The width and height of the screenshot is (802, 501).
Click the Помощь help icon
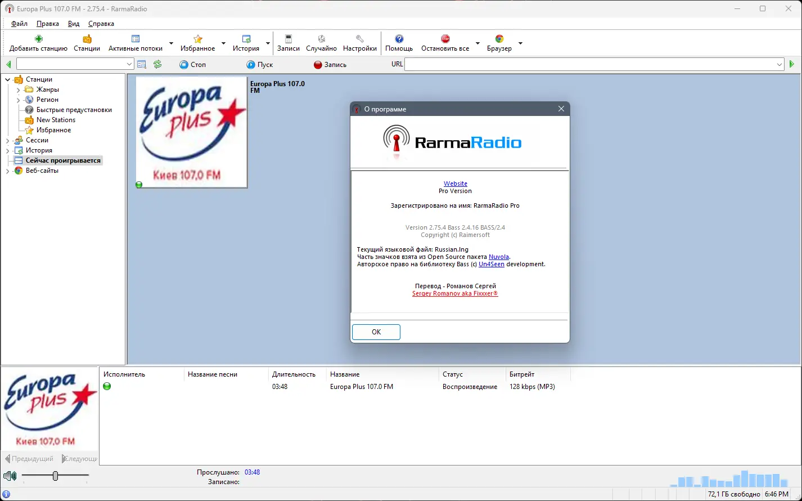399,39
